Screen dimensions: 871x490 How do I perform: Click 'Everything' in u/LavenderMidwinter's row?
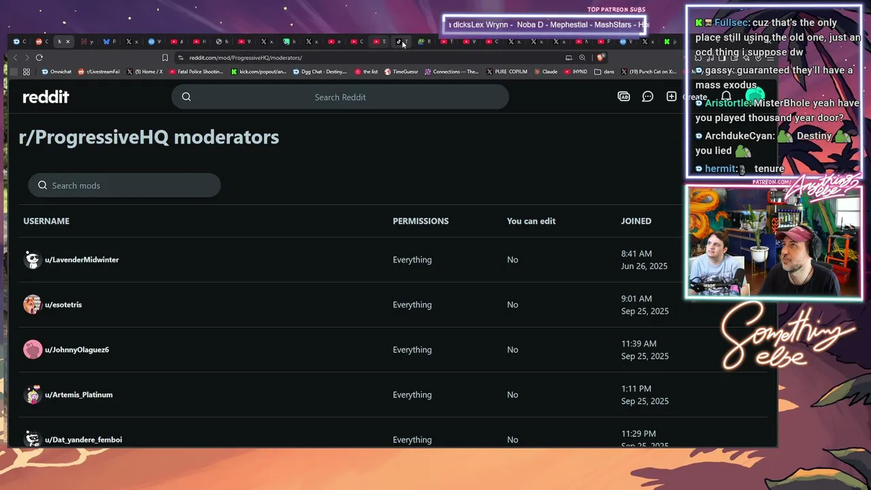click(x=412, y=259)
